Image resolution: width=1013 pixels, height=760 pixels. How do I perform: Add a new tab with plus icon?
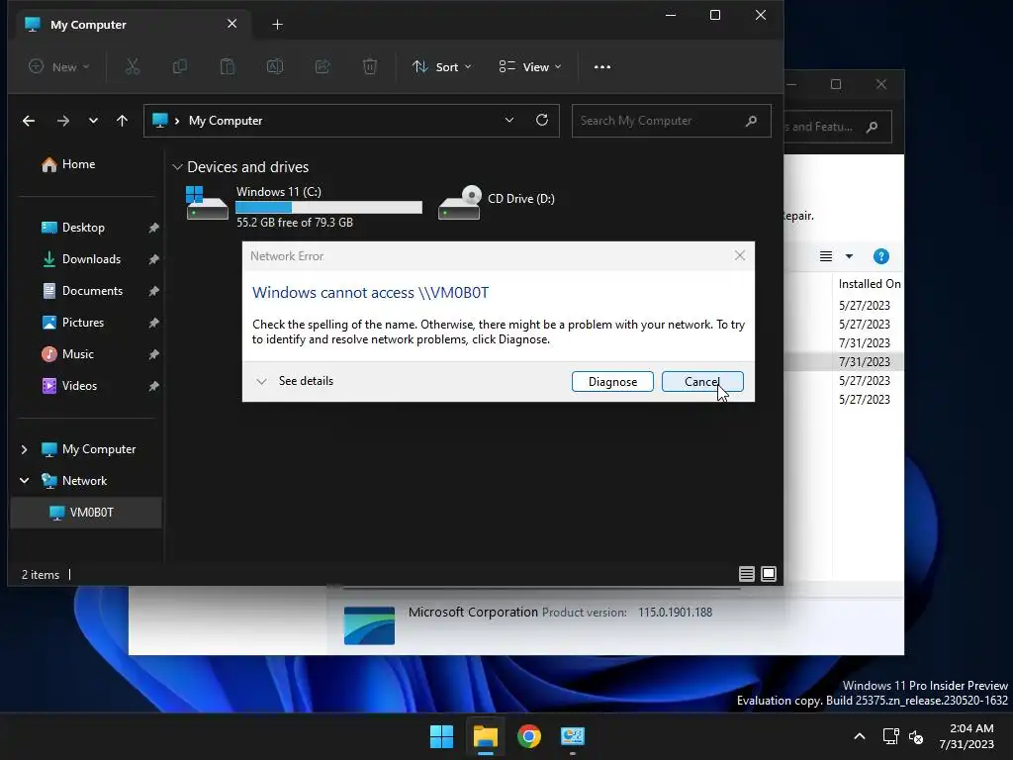click(277, 25)
